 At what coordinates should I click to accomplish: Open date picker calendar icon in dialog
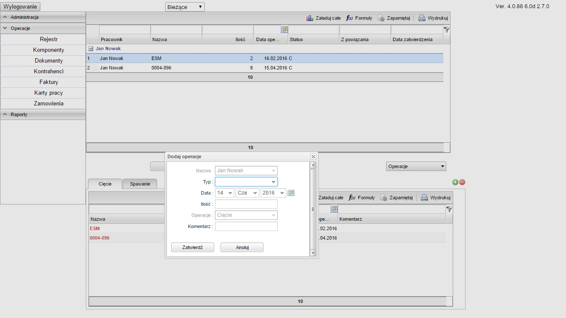click(291, 193)
